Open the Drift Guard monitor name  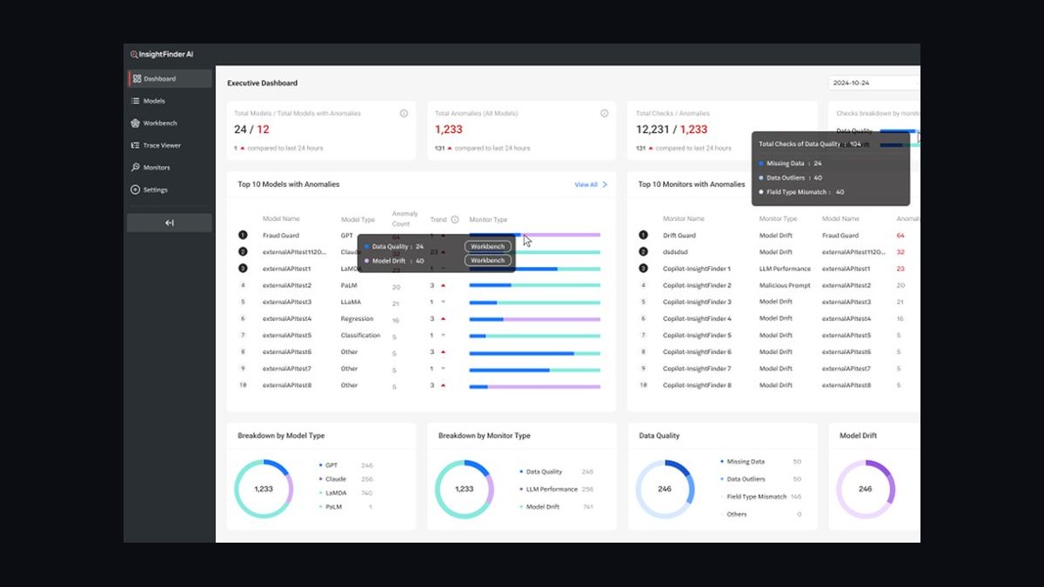tap(679, 235)
